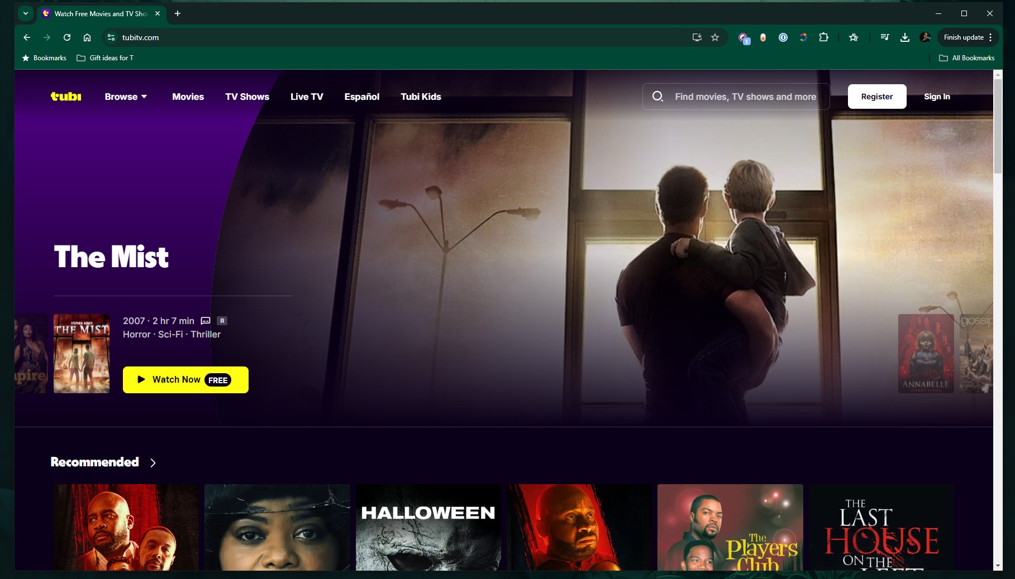Click the page vertical scrollbar thumb
The image size is (1015, 579).
tap(998, 126)
